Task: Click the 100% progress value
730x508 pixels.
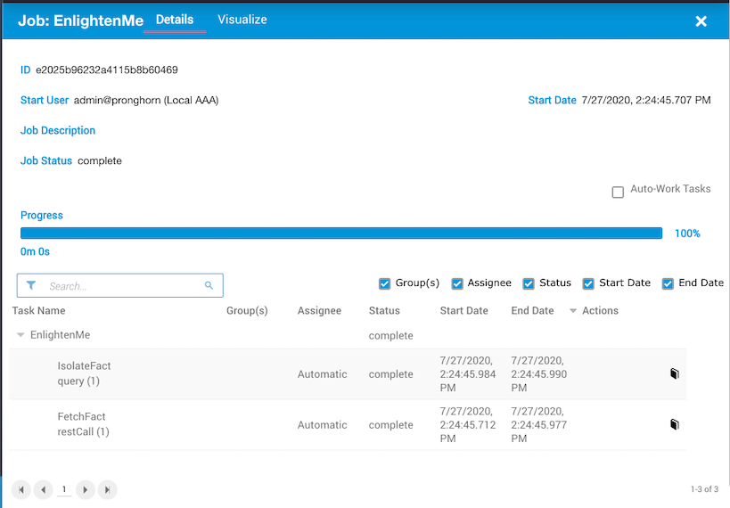Action: (x=687, y=234)
